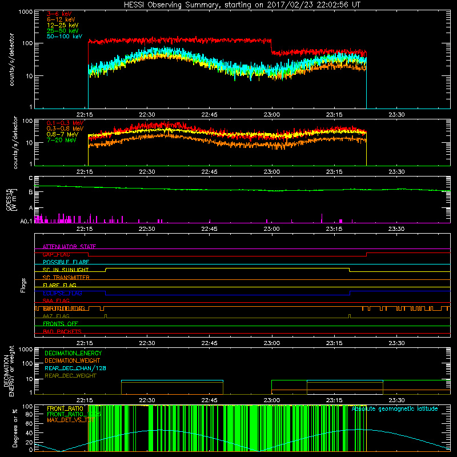Click the HESSI Observing Summary plot title

click(242, 5)
